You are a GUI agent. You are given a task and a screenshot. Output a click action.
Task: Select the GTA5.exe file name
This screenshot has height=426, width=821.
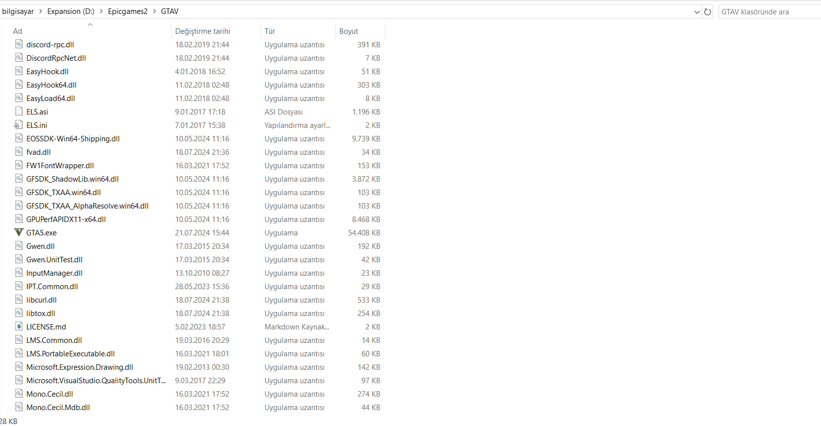click(x=41, y=232)
